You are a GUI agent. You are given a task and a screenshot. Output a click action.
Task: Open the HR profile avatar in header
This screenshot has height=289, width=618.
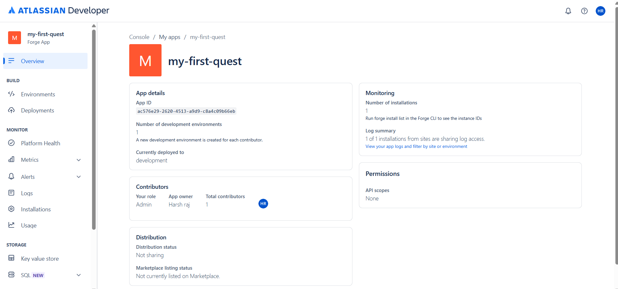600,11
